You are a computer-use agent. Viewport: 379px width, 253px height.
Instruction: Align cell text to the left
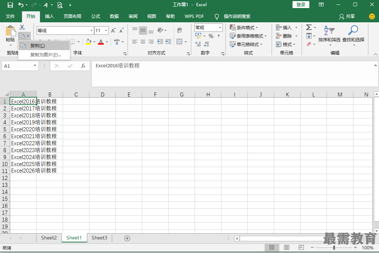pyautogui.click(x=135, y=42)
